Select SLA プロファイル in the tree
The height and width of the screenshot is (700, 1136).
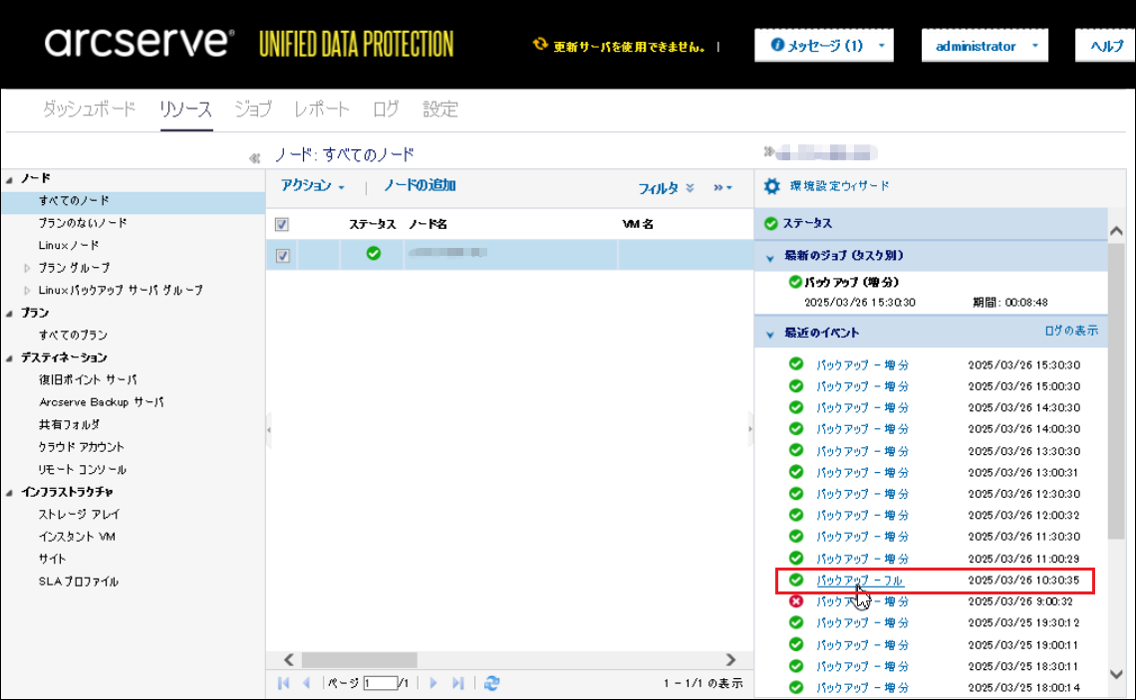coord(79,583)
